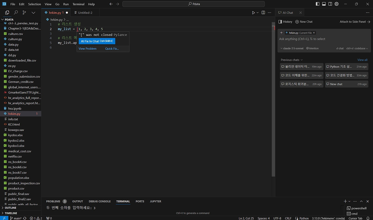
Task: Open the Run menu
Action: coord(66,4)
